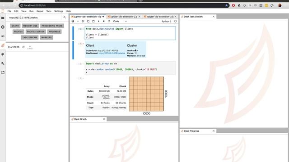289x162 pixels.
Task: Open the tabs list sidebar icon
Action: click(x=3, y=72)
